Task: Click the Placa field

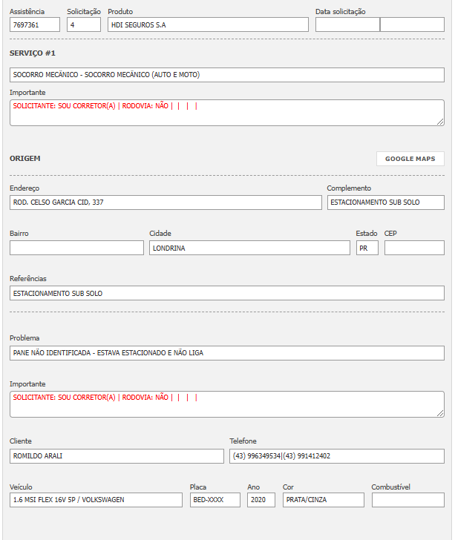Action: [x=215, y=500]
